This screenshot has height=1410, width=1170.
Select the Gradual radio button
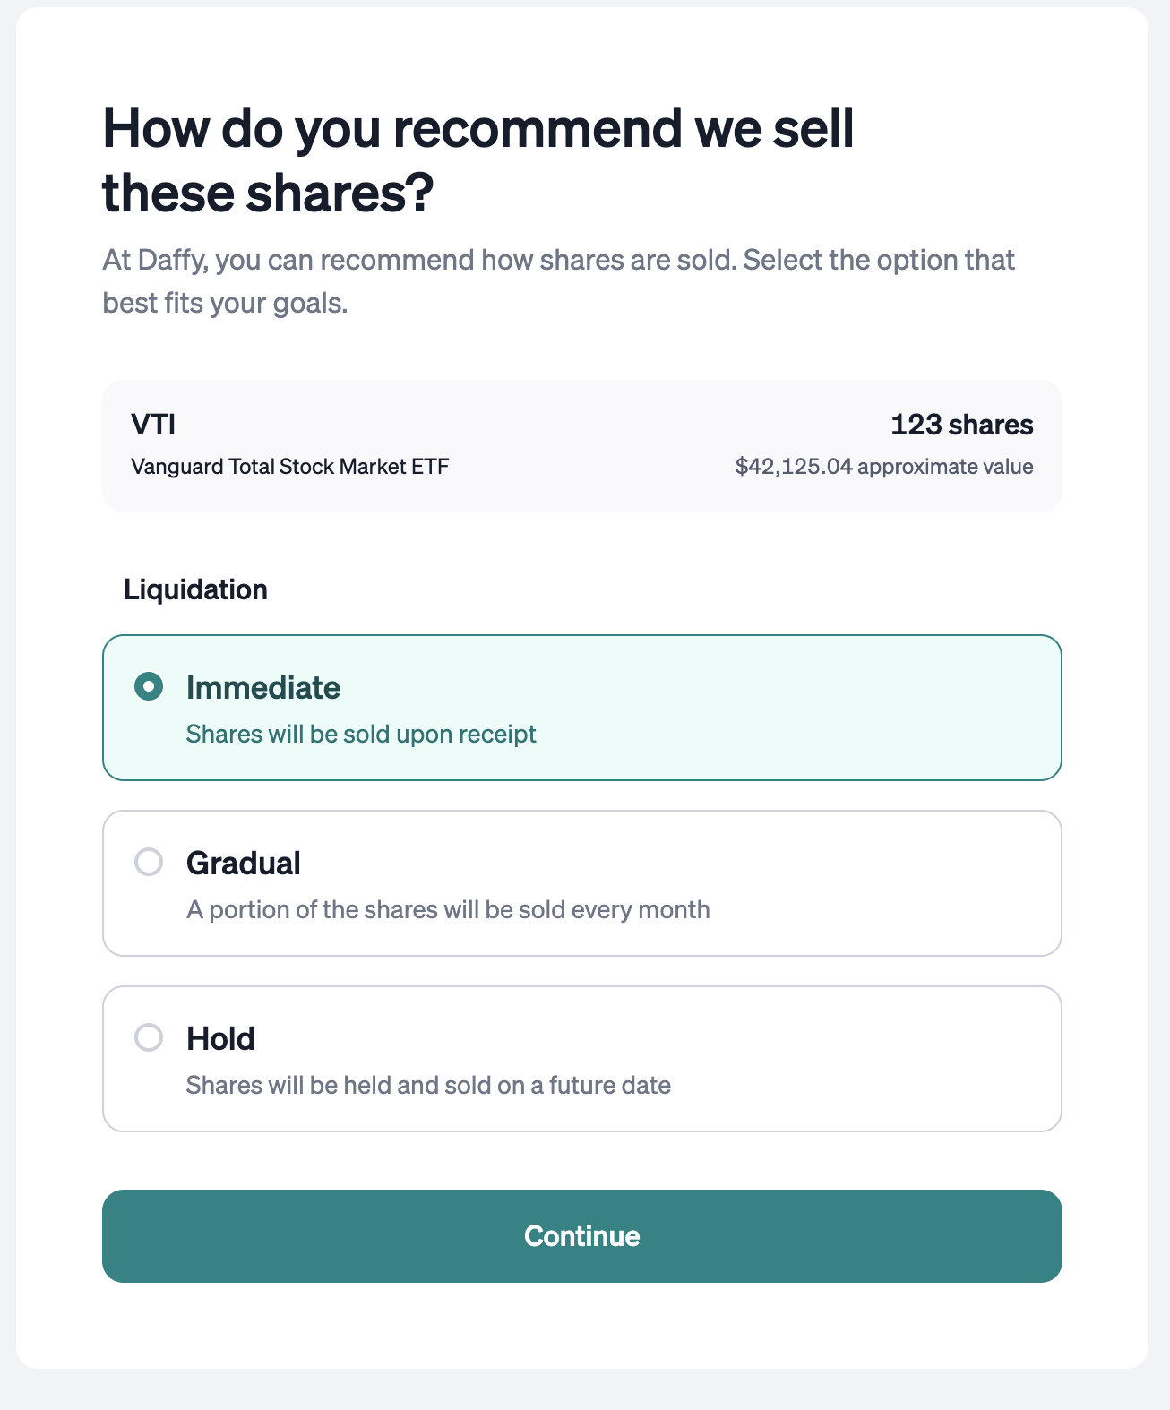(x=149, y=863)
